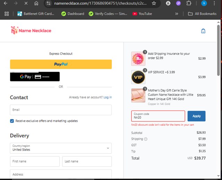Open the blue profile avatar
Image resolution: width=222 pixels, height=180 pixels.
point(204,3)
